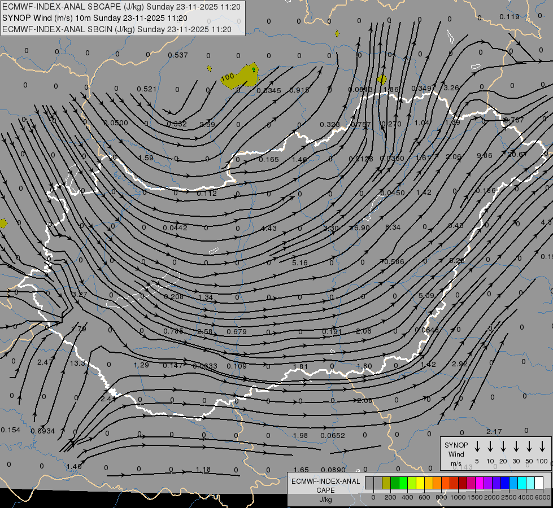Click the '1000' label in the CAPE legend
This screenshot has width=553, height=508.
pyautogui.click(x=458, y=497)
